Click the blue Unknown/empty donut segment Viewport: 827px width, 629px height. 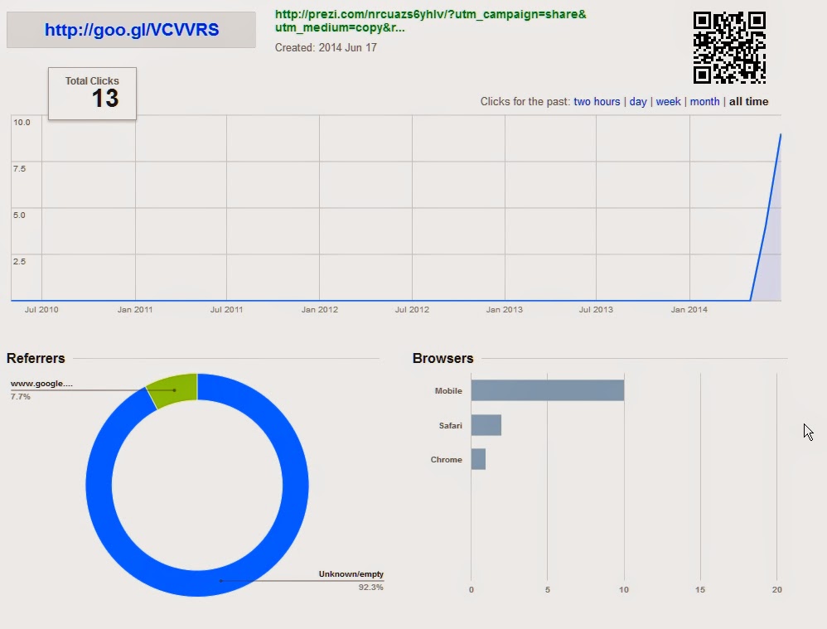coord(221,581)
